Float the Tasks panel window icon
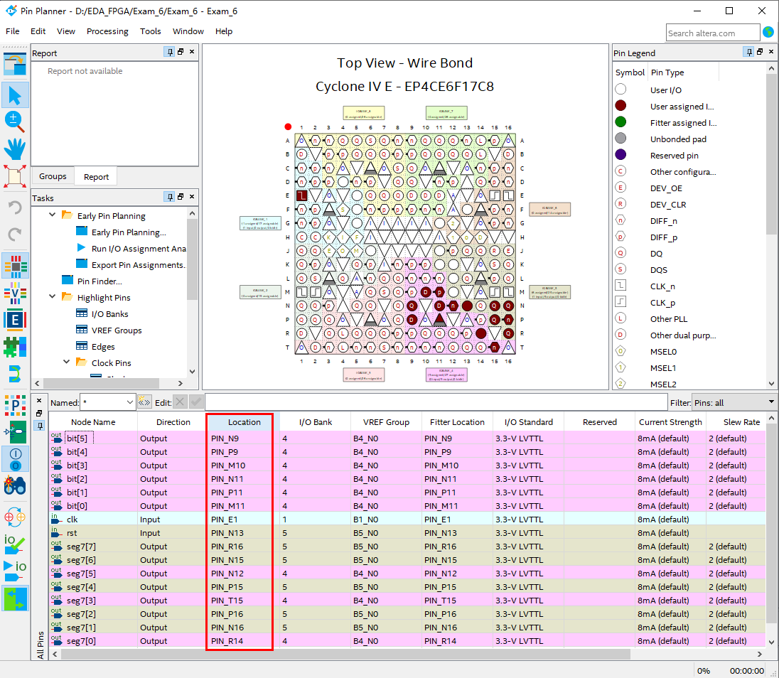Viewport: 779px width, 678px height. pos(181,197)
